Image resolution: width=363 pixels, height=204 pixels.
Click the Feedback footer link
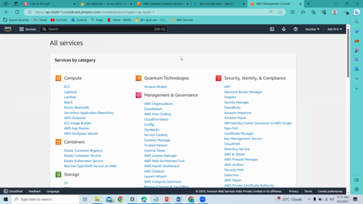[x=35, y=192]
